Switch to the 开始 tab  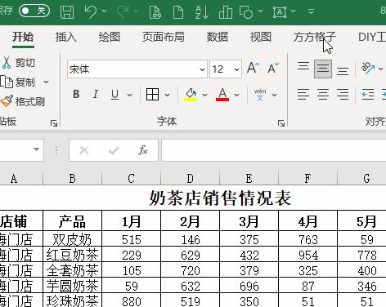[x=23, y=37]
